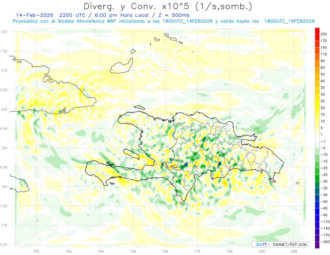Viewport: 330px width, 255px height.
Task: Click the latitude label '6.5N'
Action: click(4, 245)
